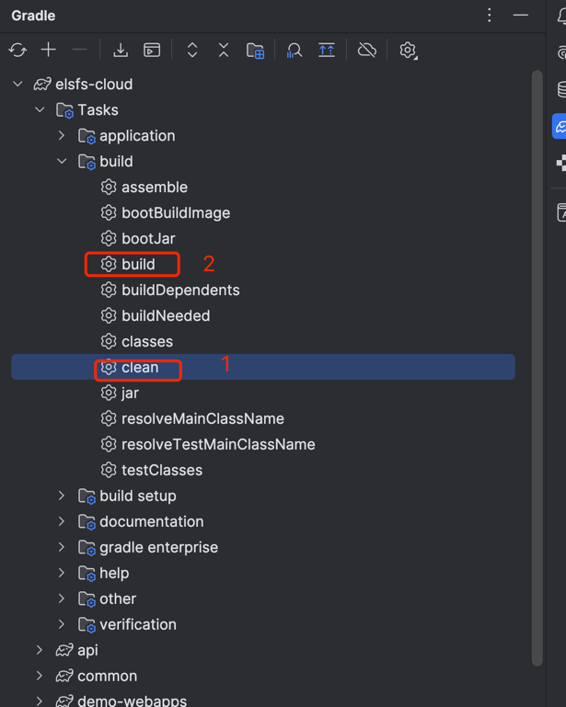Viewport: 566px width, 707px height.
Task: Click the download sources icon
Action: (121, 51)
